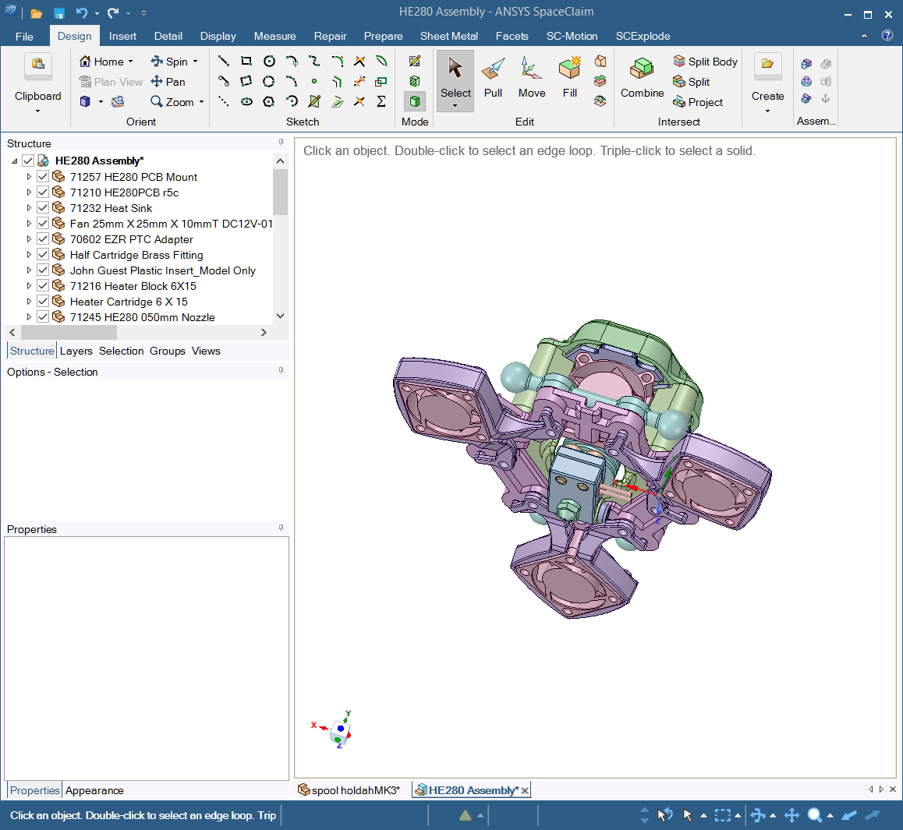Expand the Heater Cartridge 6 X 15 node
Screen dimensions: 903x830
pyautogui.click(x=29, y=302)
